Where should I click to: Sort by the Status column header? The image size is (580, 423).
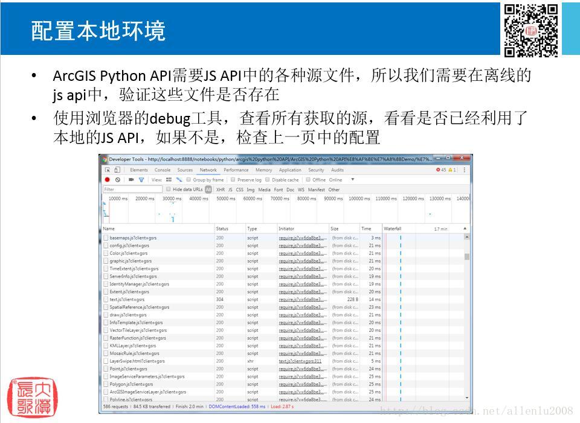230,229
